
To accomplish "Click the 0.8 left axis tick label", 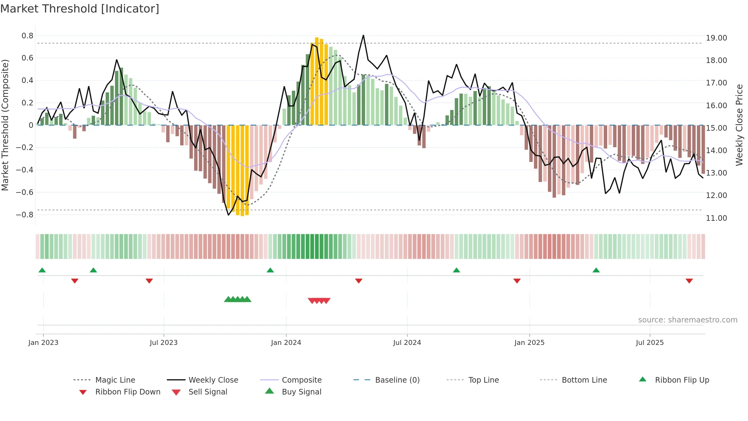I will (x=27, y=36).
